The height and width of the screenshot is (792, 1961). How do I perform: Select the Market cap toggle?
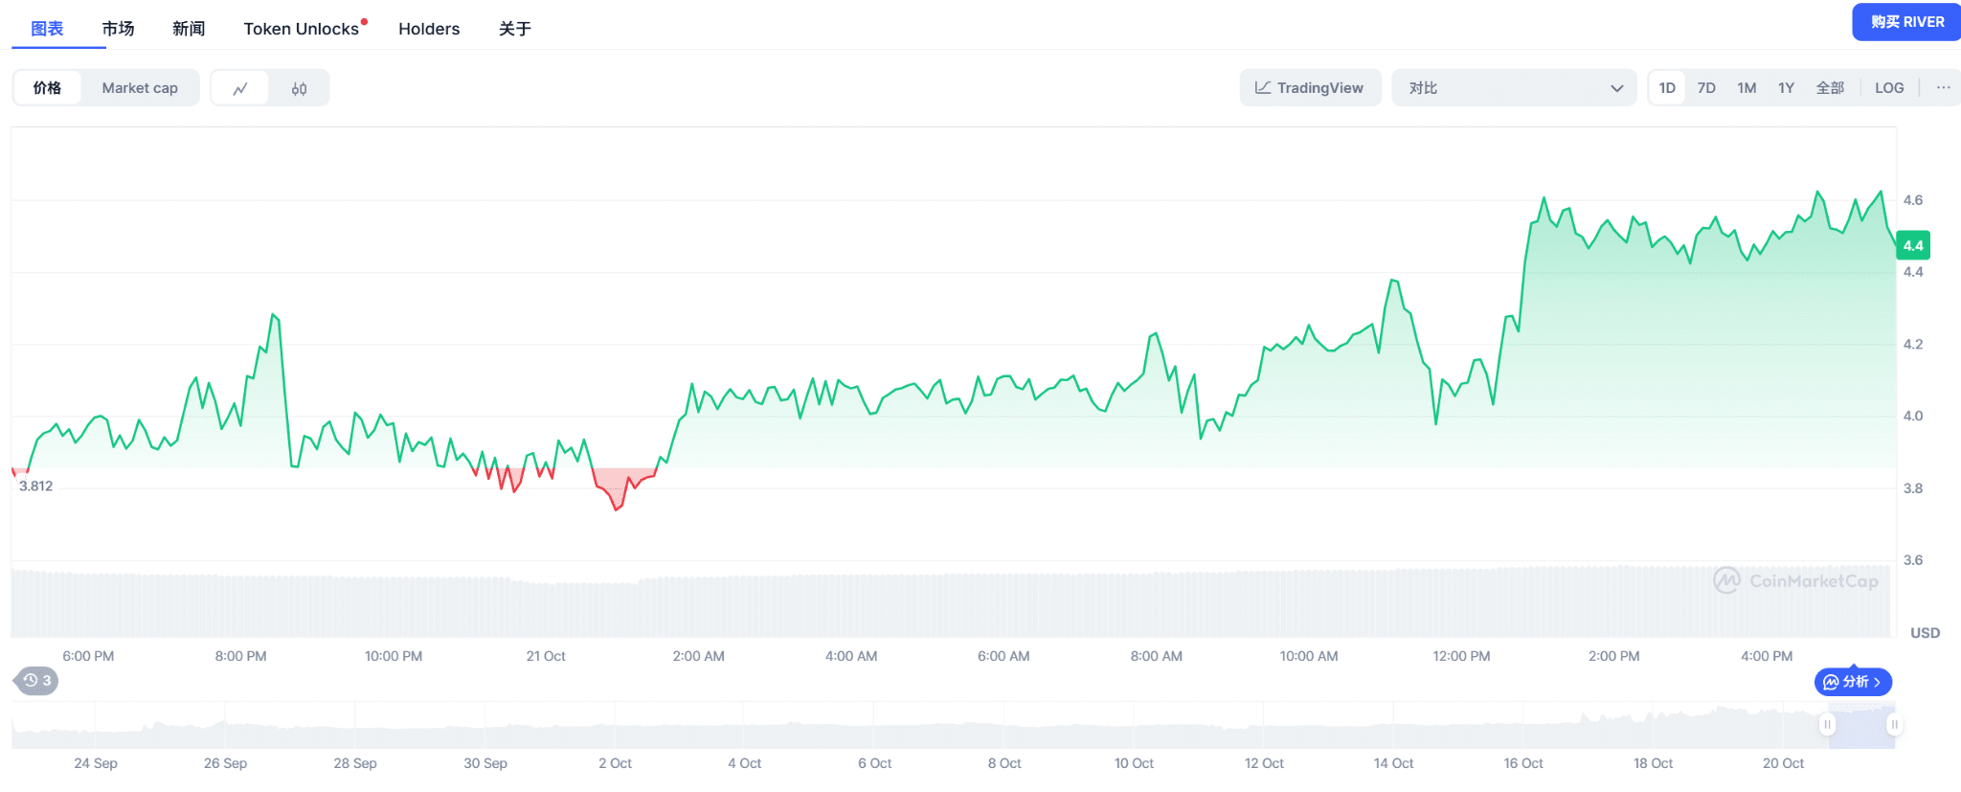tap(140, 88)
